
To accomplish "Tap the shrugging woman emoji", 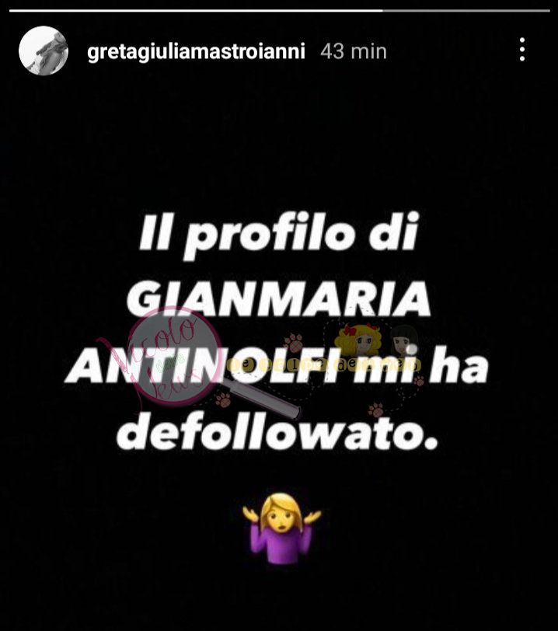I will pos(281,528).
